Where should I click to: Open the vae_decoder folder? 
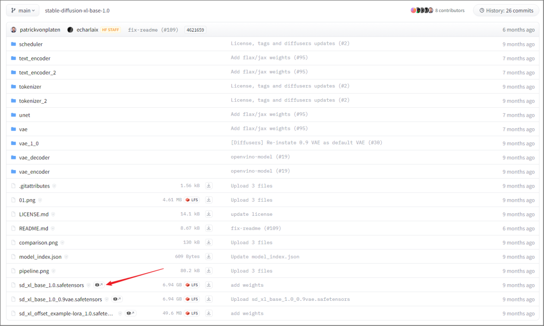click(34, 157)
